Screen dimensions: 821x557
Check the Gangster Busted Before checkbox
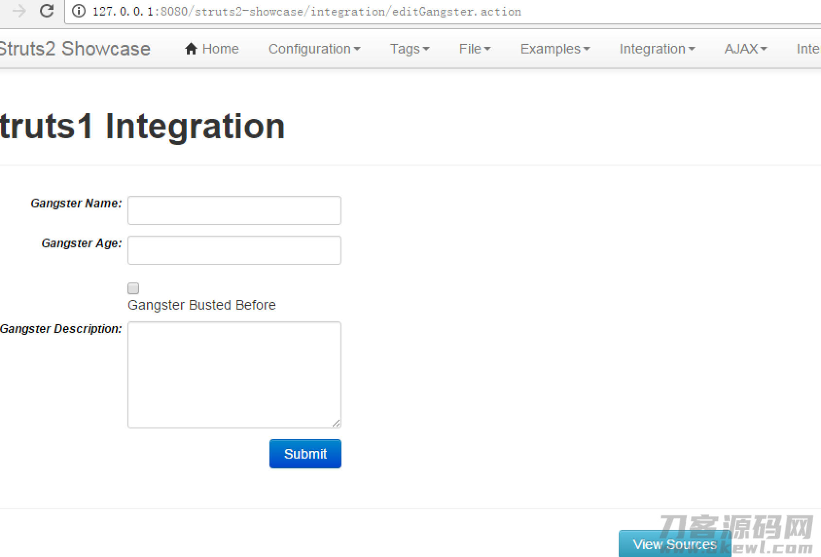(x=133, y=288)
